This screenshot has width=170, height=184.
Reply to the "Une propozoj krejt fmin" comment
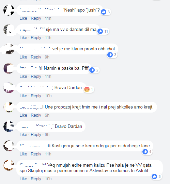(x=36, y=115)
